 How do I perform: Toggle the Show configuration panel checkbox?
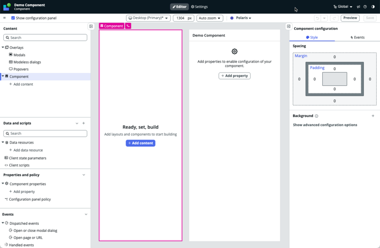pos(13,18)
